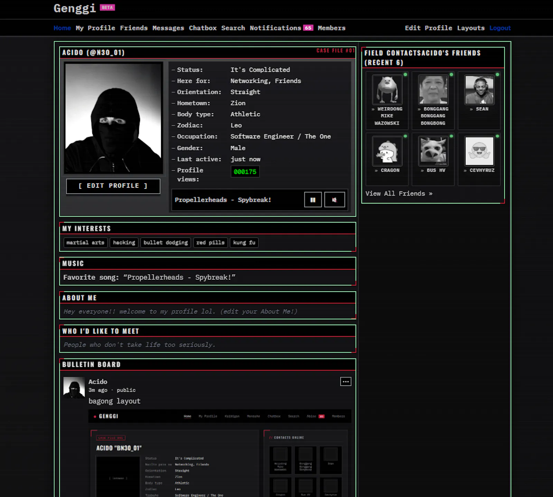Select the red pills interest tag

point(210,242)
